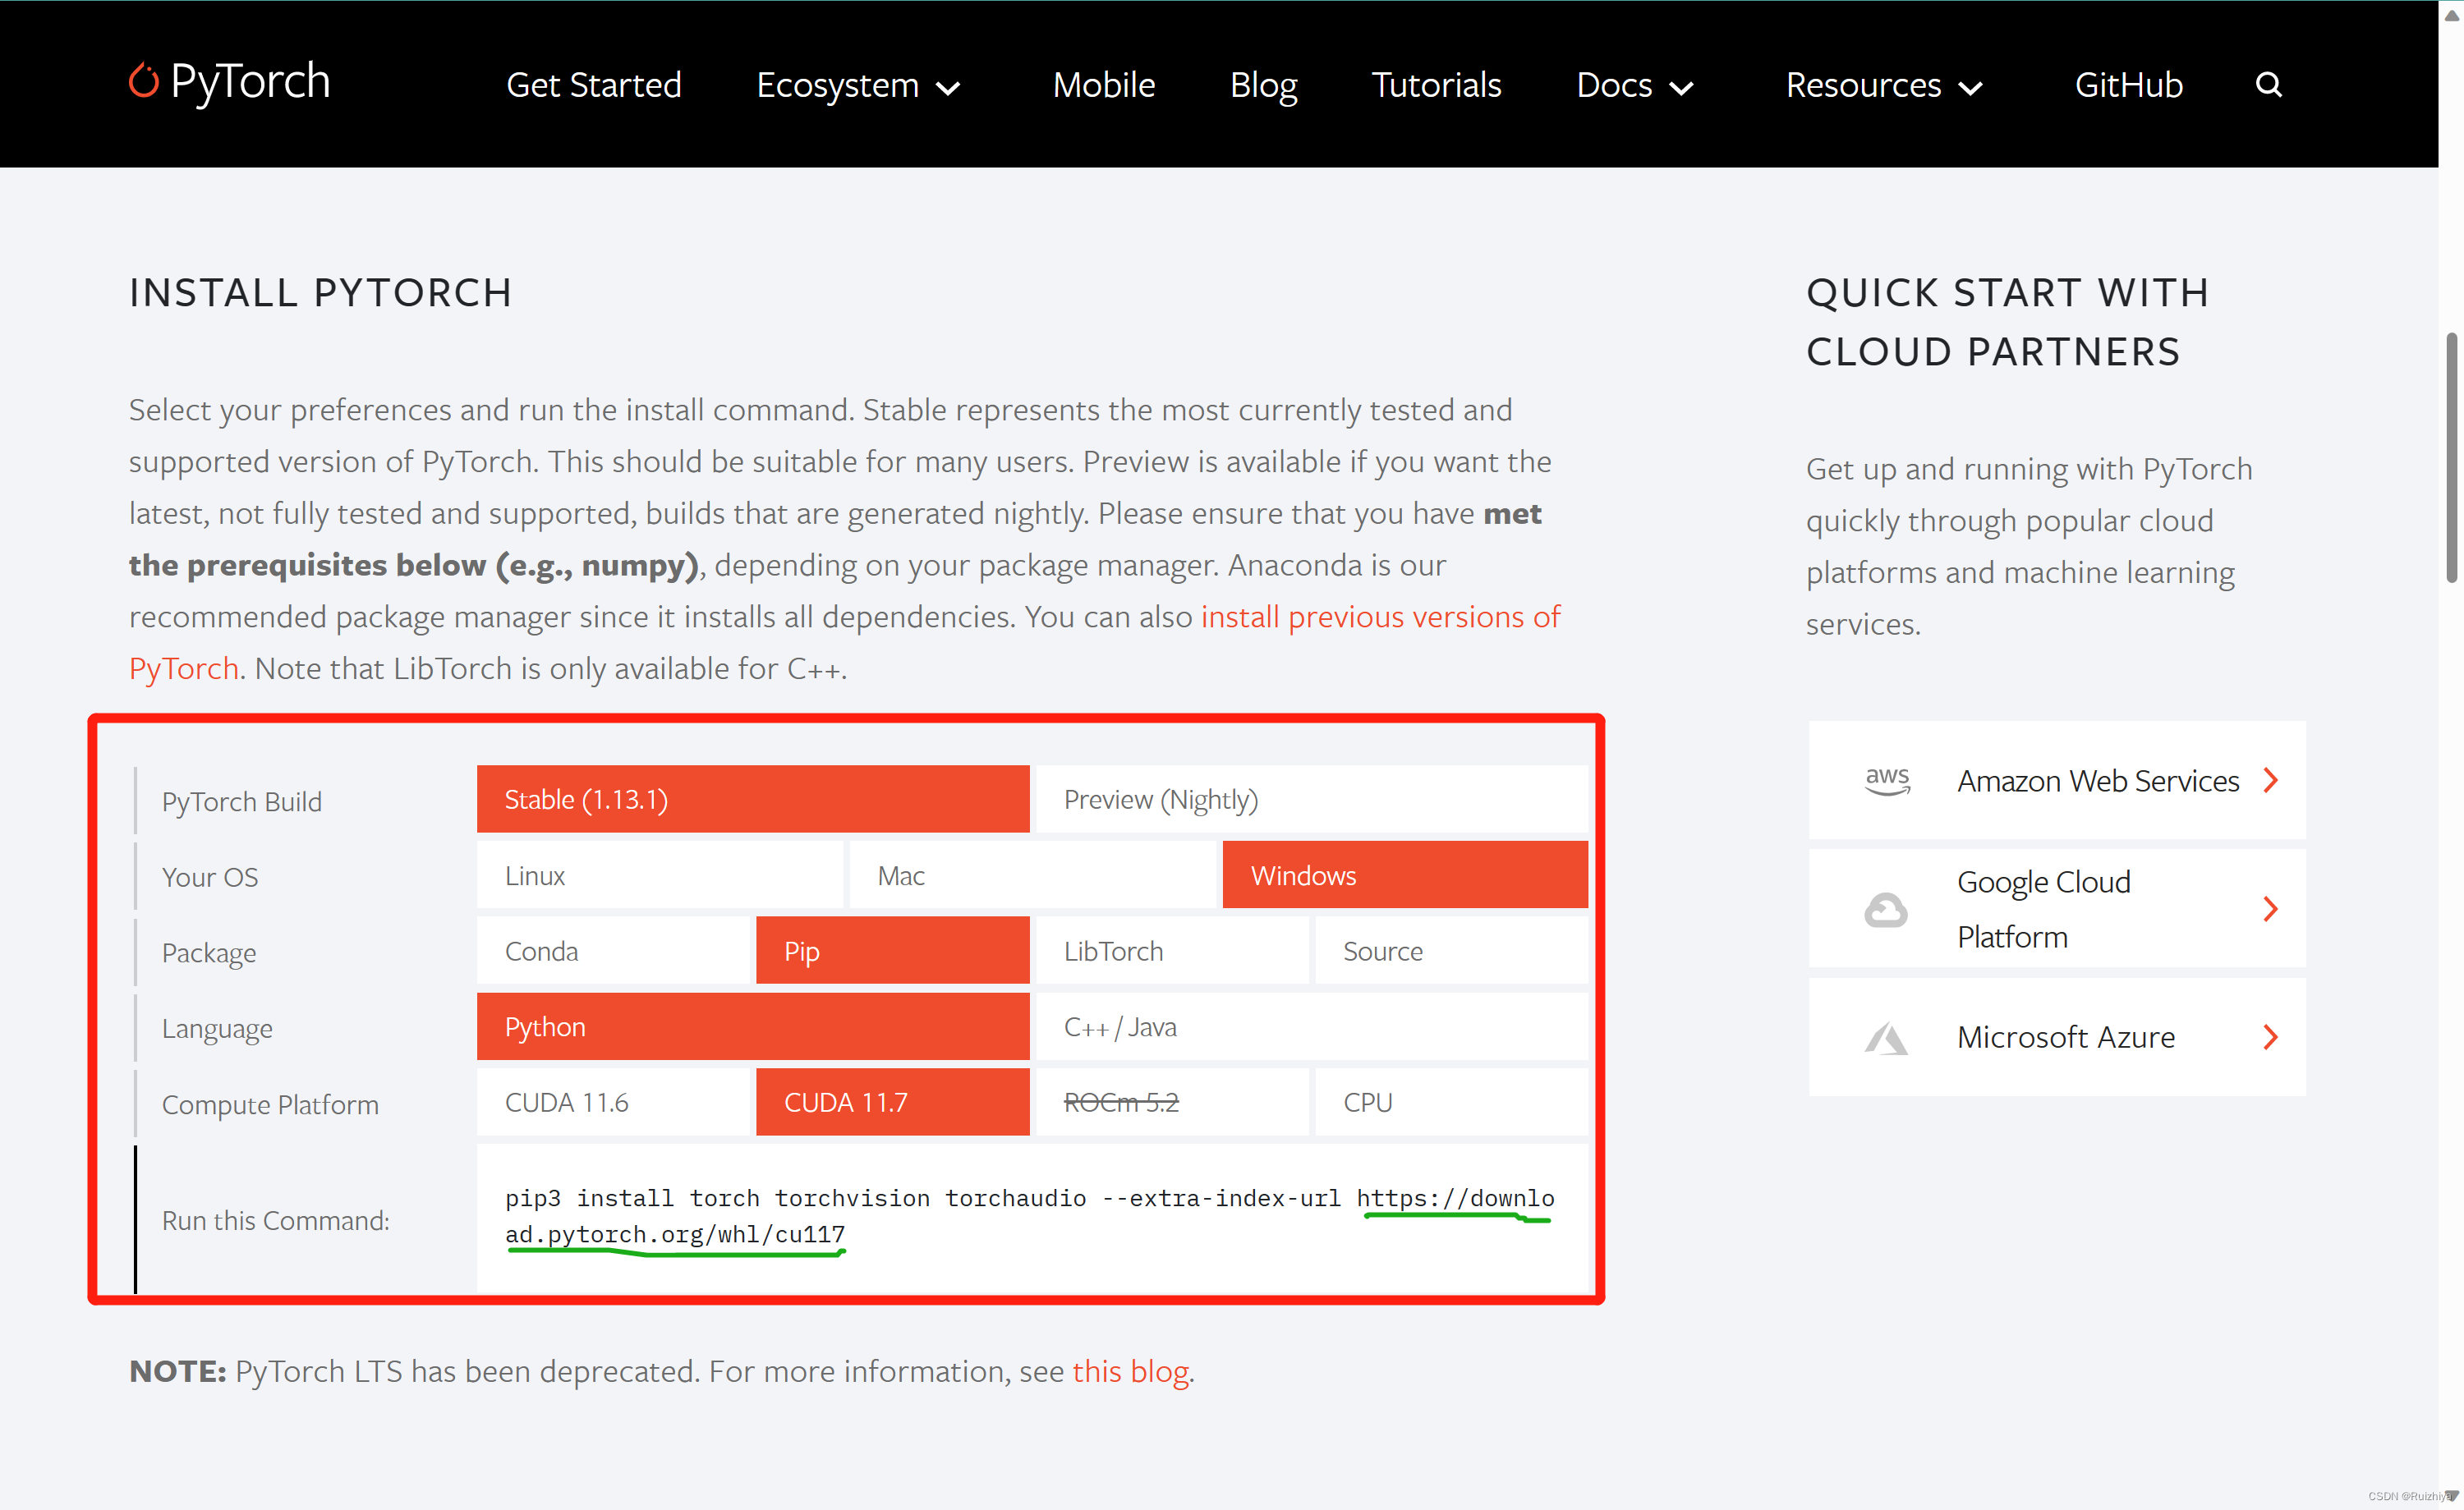Screen dimensions: 2464x1510
Task: Select the Stable (1.13.1) build option
Action: pos(753,799)
